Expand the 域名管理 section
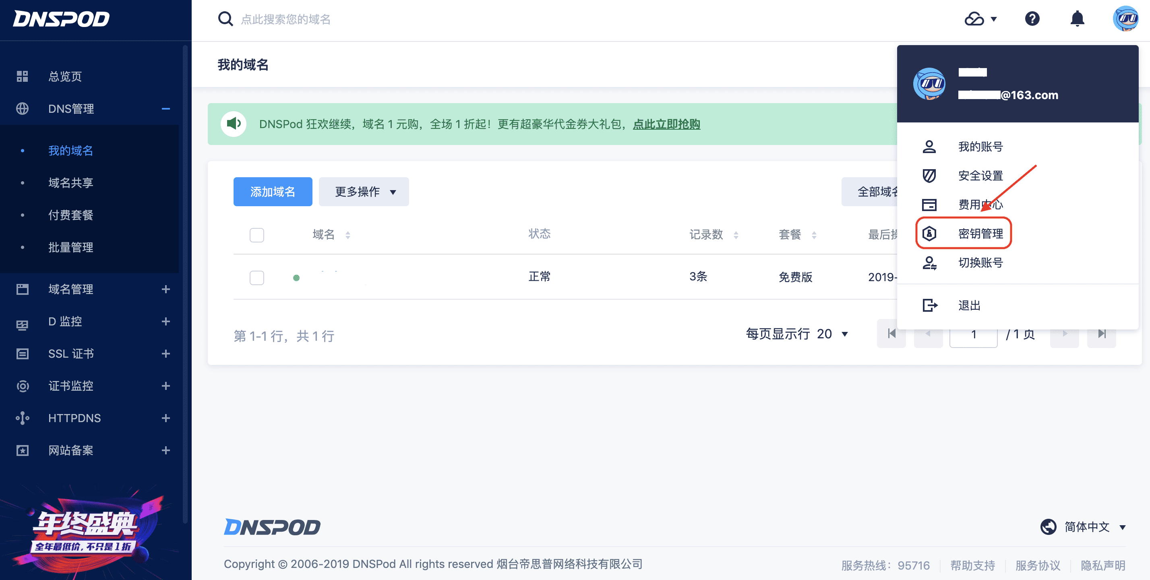Image resolution: width=1150 pixels, height=580 pixels. coord(166,289)
